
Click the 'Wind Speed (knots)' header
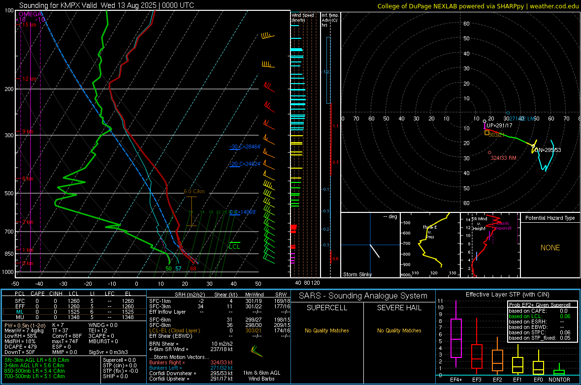[x=302, y=17]
